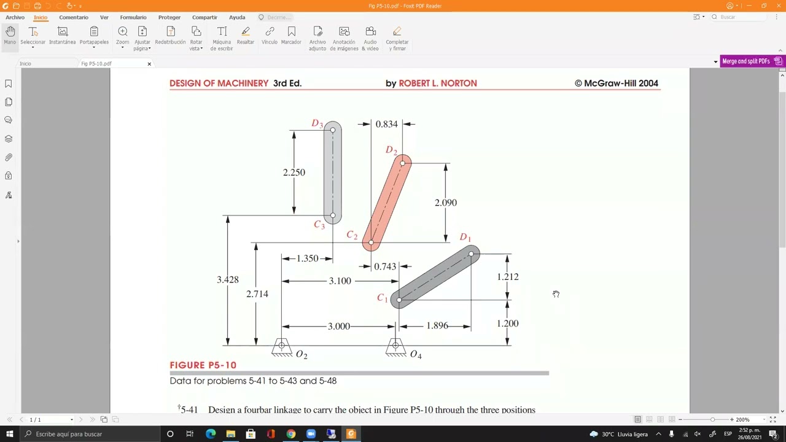Image resolution: width=786 pixels, height=442 pixels.
Task: Choose the Seleccionar tool
Action: (33, 36)
